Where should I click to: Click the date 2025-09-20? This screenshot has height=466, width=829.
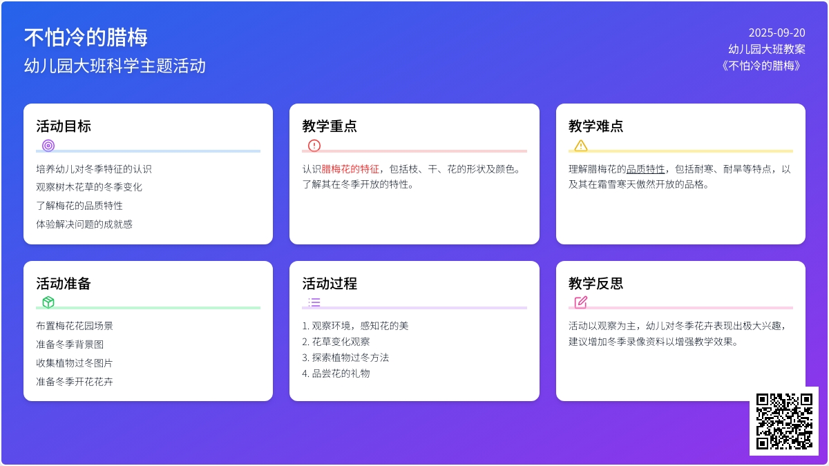click(x=776, y=32)
